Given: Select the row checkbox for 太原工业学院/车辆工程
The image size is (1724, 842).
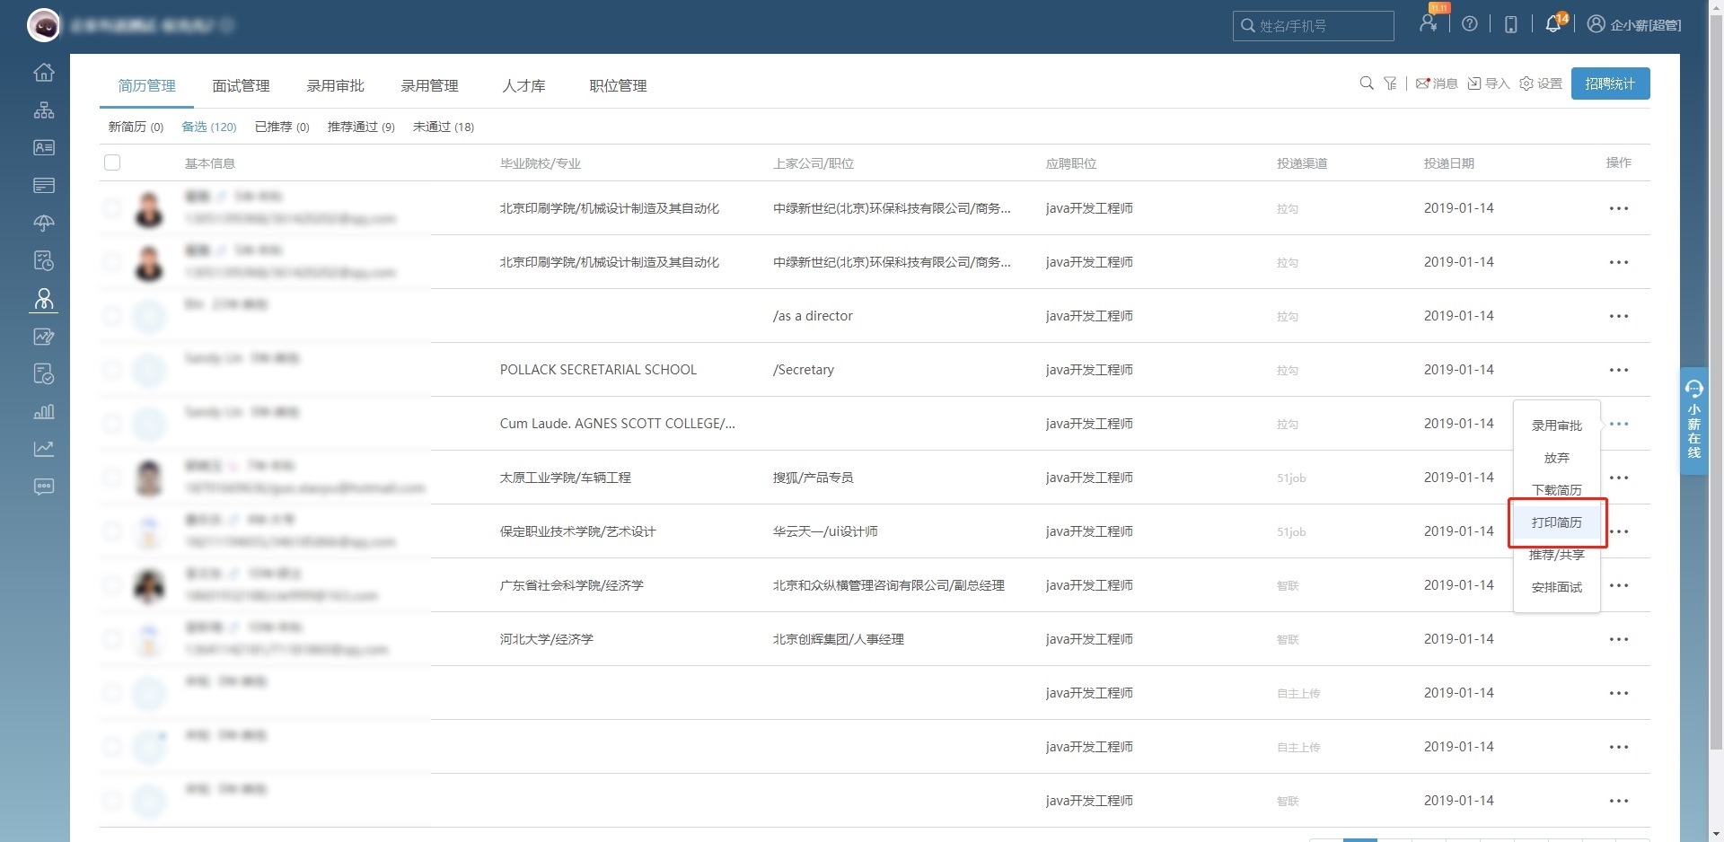Looking at the screenshot, I should coord(112,478).
